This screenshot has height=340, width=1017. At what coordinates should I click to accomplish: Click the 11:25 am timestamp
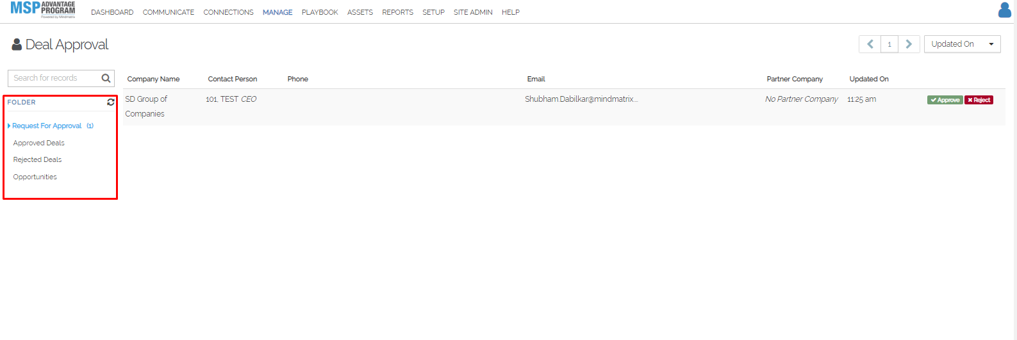pos(861,99)
